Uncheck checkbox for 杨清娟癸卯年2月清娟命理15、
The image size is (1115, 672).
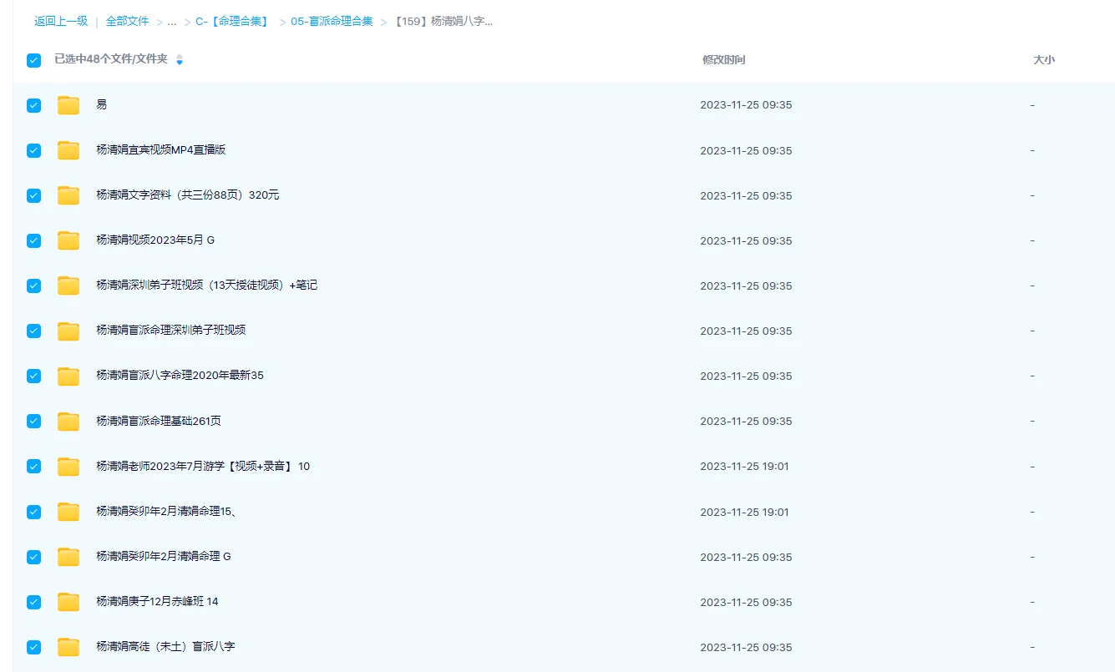33,512
